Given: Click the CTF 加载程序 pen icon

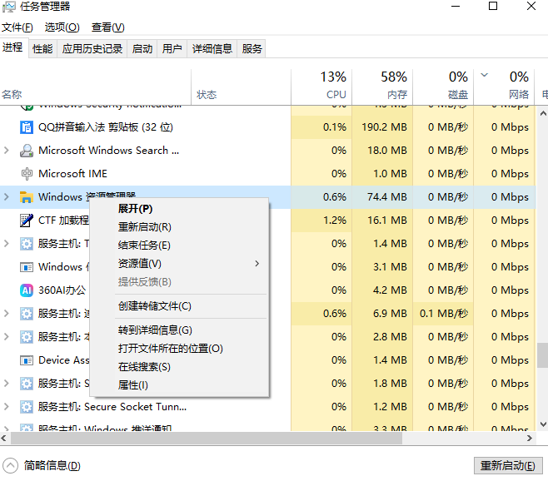Looking at the screenshot, I should tap(27, 221).
